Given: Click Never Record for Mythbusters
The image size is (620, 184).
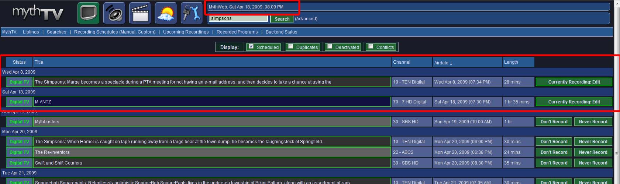Looking at the screenshot, I should pos(593,122).
